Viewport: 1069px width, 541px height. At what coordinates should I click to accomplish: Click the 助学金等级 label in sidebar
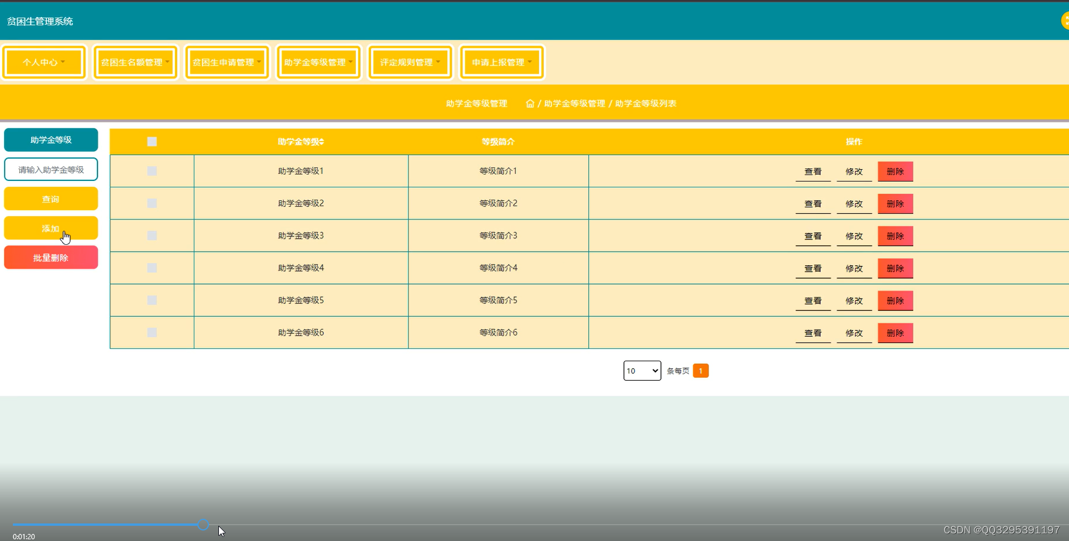tap(51, 140)
